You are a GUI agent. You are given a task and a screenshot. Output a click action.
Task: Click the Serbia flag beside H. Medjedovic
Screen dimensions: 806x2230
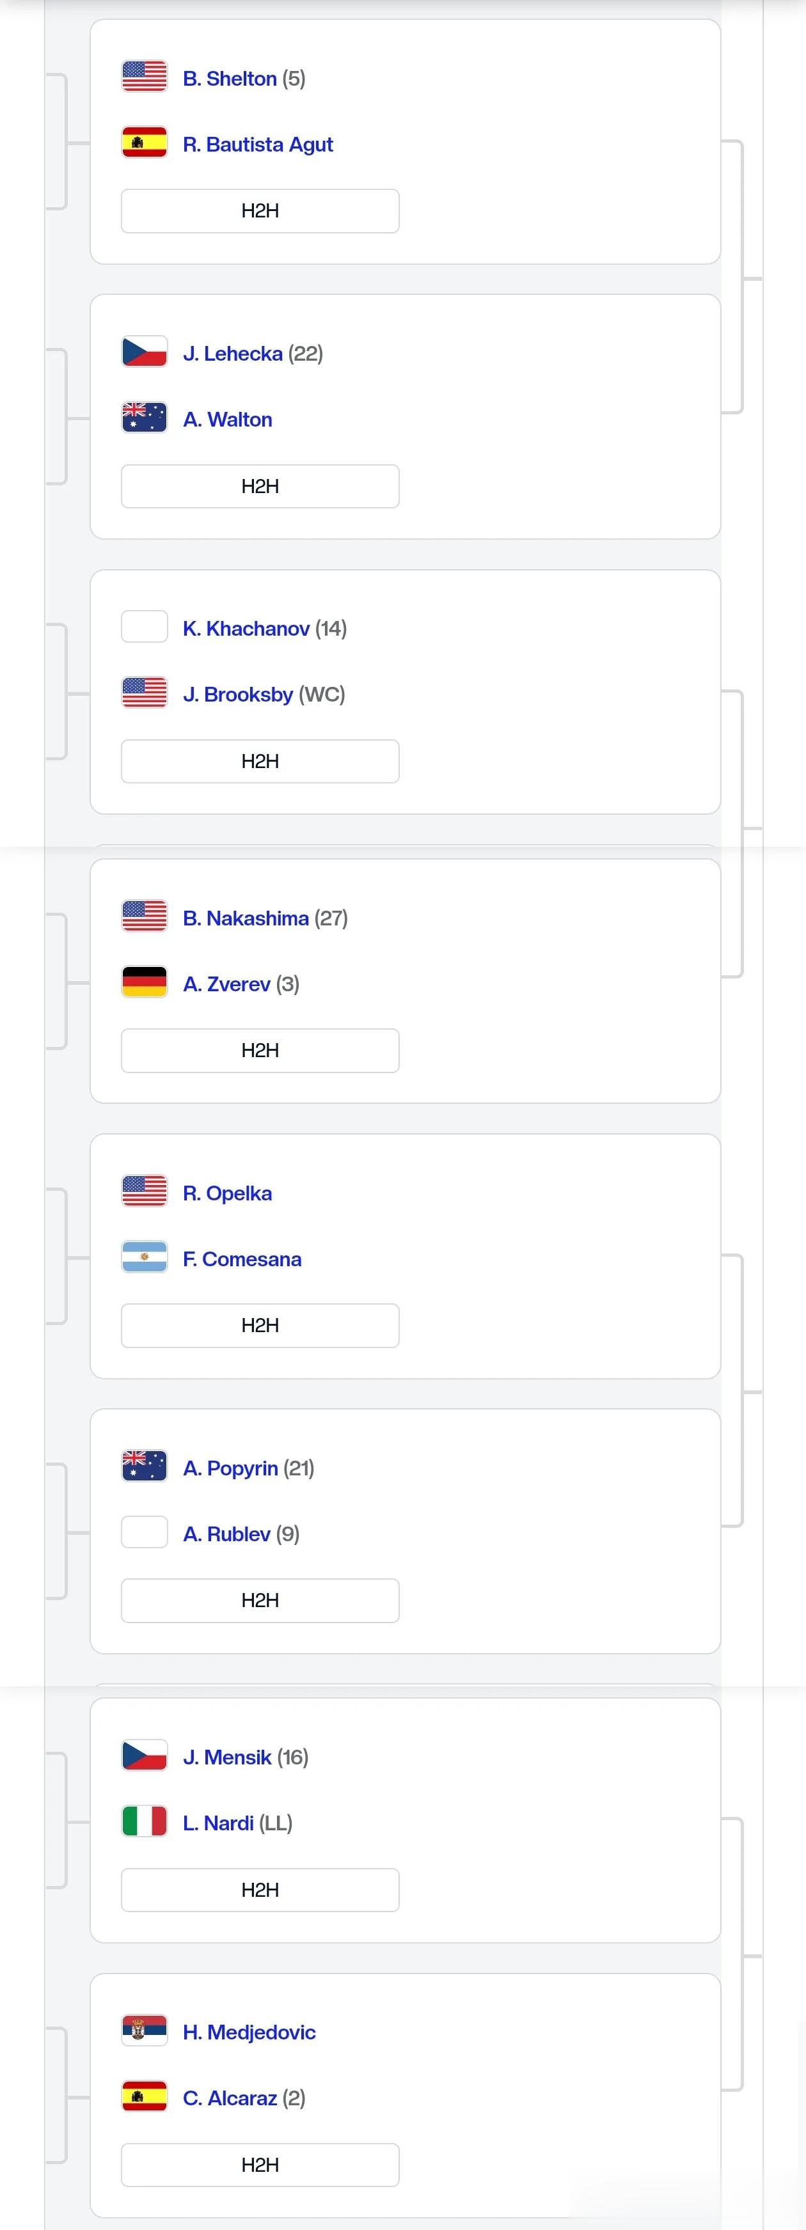point(145,2030)
